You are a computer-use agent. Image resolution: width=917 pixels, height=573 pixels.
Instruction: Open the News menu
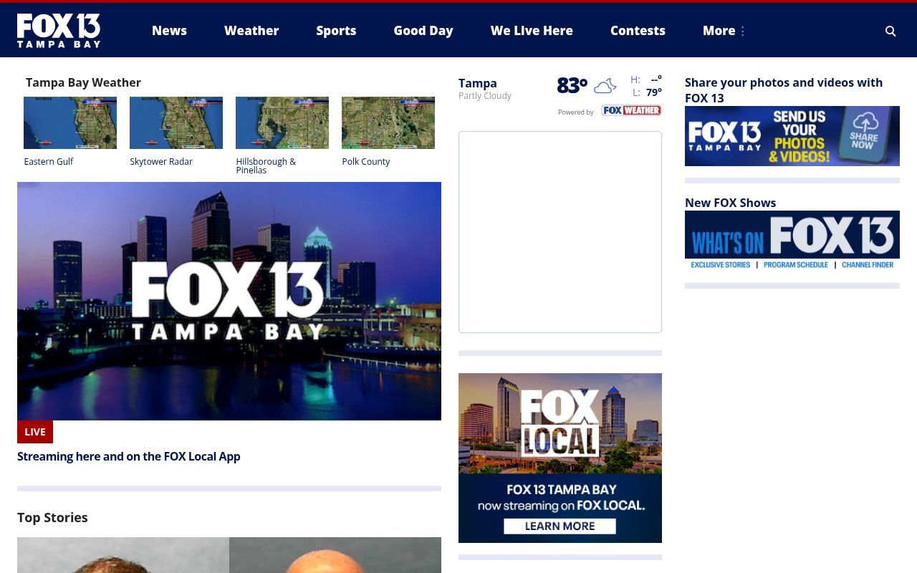click(169, 31)
